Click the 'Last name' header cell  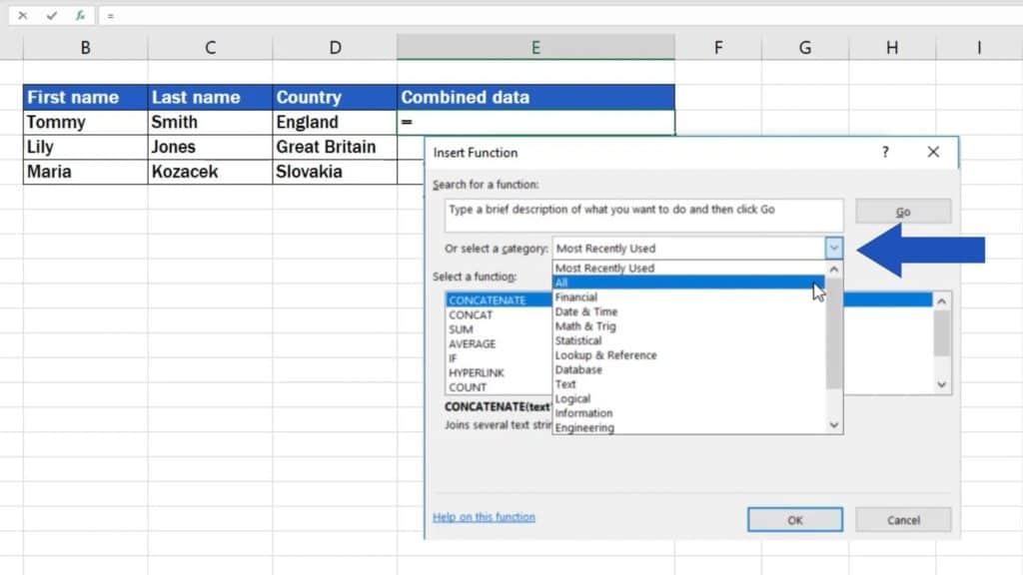click(x=210, y=97)
